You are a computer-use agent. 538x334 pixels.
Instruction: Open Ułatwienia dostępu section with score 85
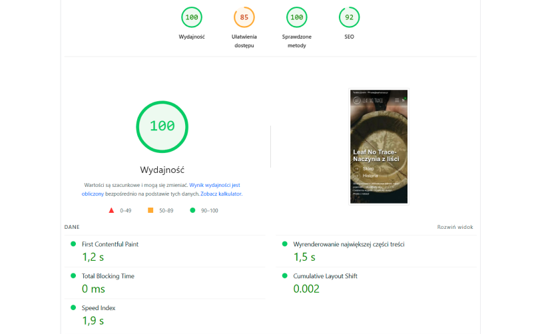click(244, 18)
